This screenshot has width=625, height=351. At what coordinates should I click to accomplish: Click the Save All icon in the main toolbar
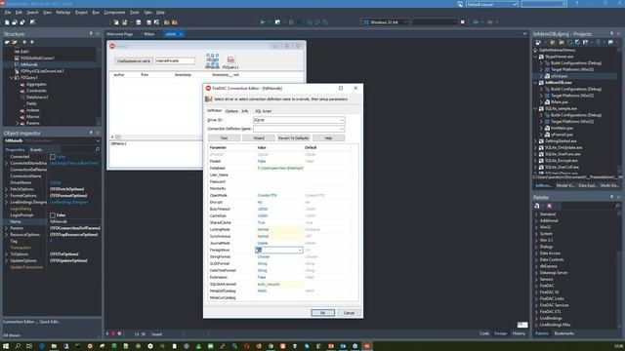coord(22,22)
